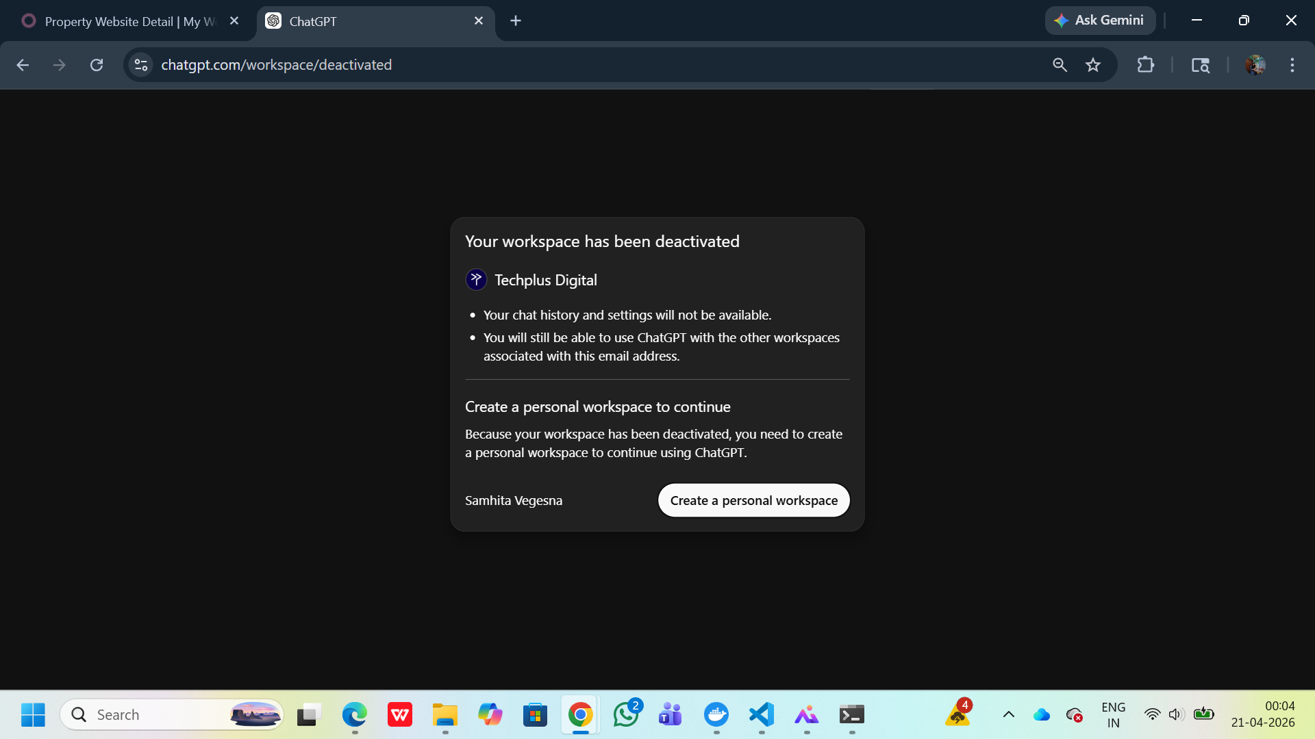Viewport: 1315px width, 739px height.
Task: Open ENG IN language switcher
Action: (1114, 715)
